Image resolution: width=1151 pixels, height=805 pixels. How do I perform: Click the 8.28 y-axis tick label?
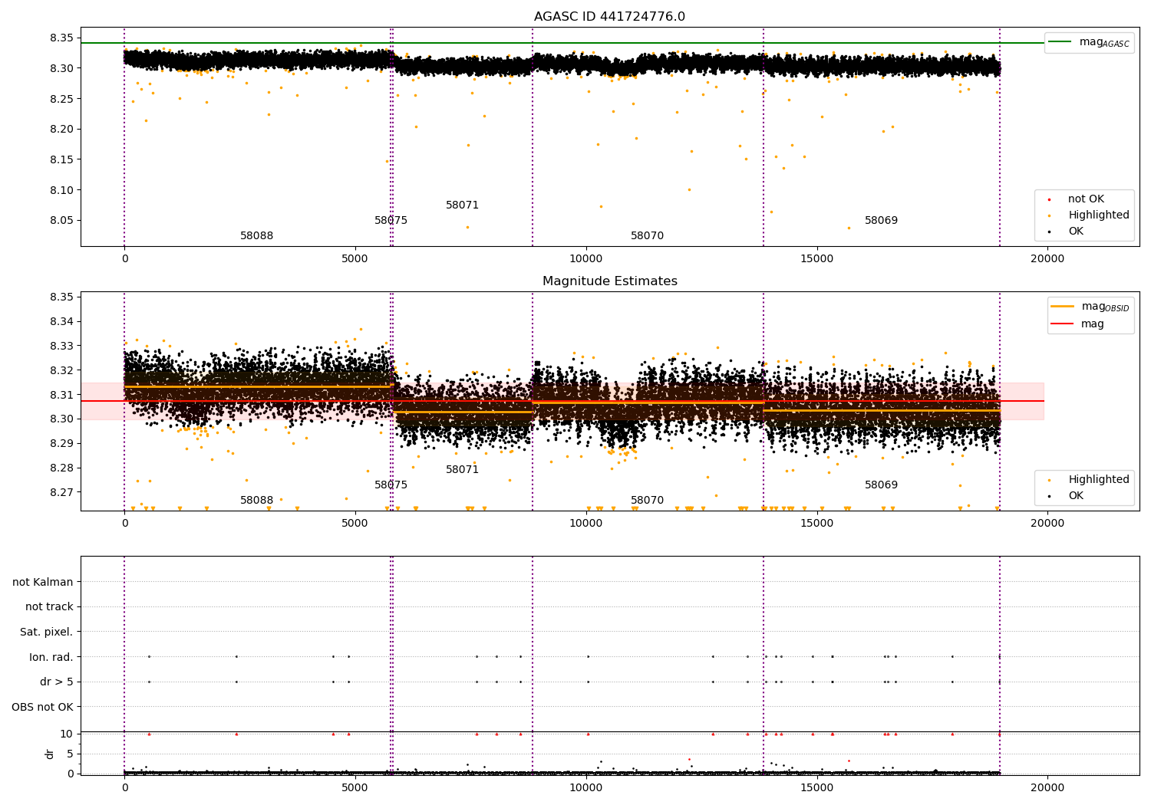61,468
